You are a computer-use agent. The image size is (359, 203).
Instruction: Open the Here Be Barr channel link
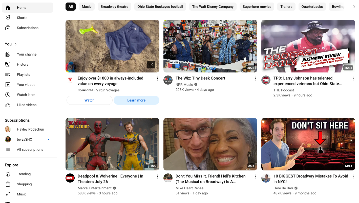(x=283, y=188)
